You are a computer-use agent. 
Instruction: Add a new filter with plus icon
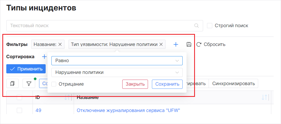[176, 44]
